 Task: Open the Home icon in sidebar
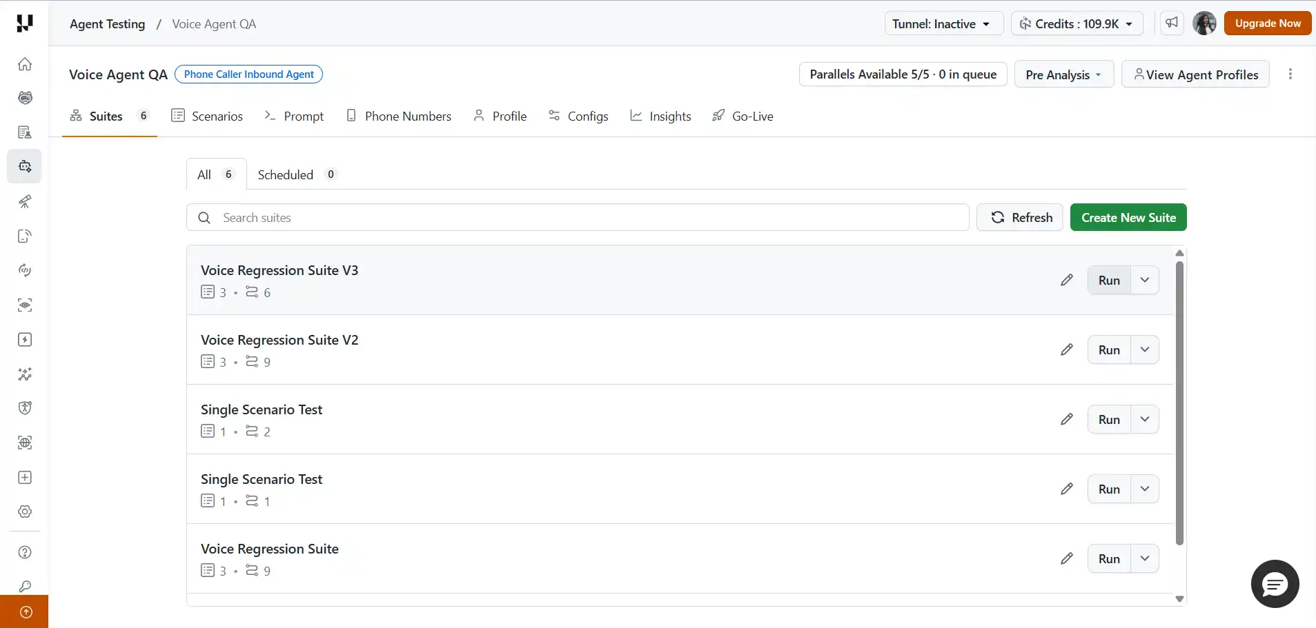25,64
